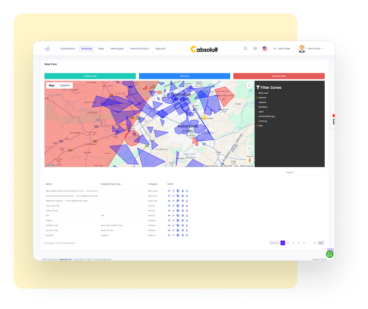Click upload icon in Jinnah International Airport row

187,196
